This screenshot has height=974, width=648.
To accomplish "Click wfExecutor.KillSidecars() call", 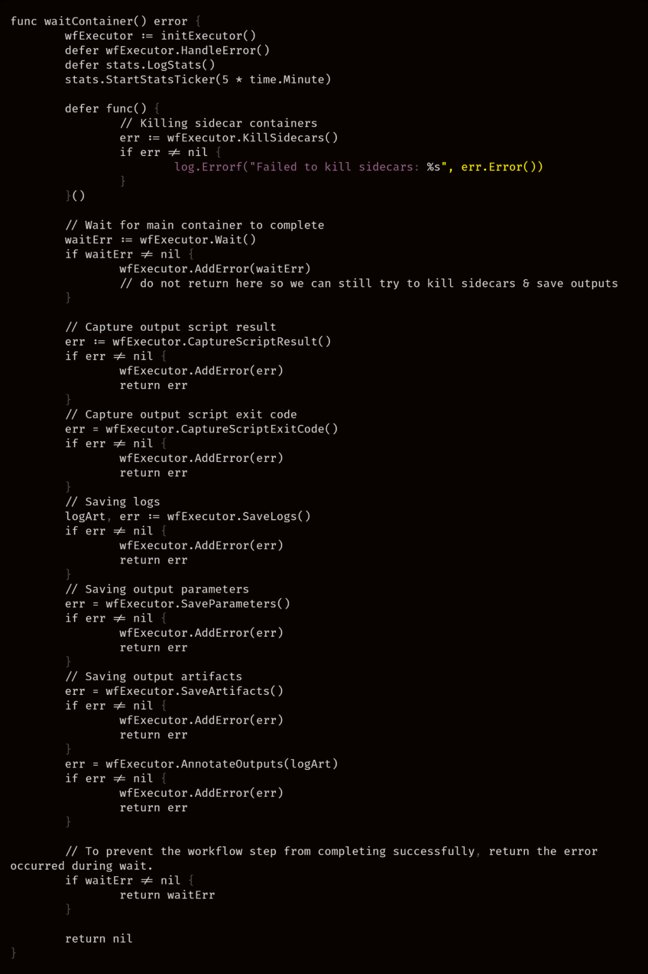I will (253, 137).
